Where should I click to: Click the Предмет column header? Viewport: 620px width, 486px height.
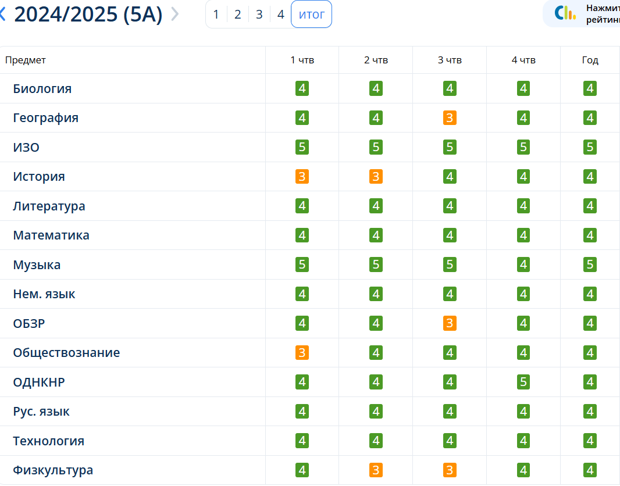pyautogui.click(x=26, y=60)
